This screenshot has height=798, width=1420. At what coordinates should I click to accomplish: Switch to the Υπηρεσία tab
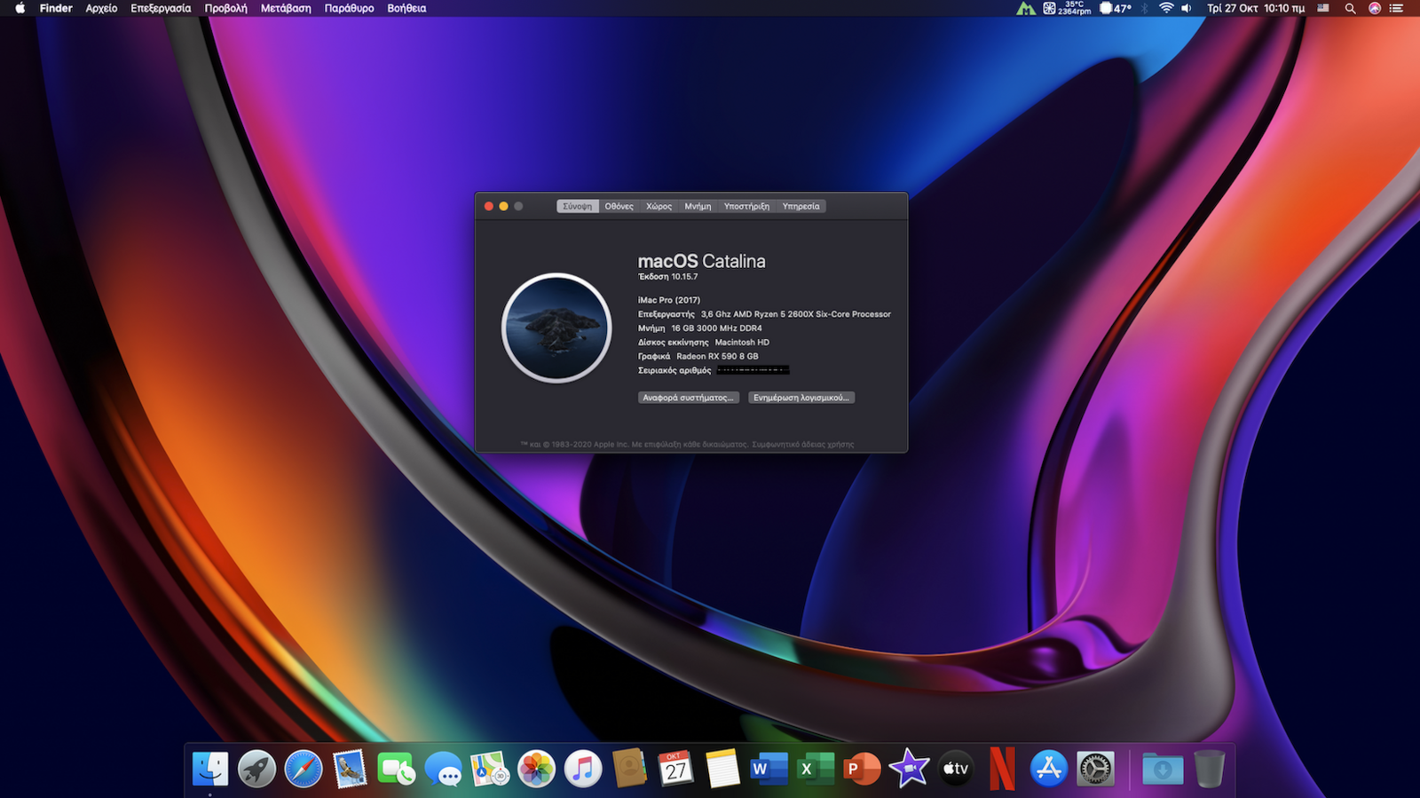coord(801,206)
